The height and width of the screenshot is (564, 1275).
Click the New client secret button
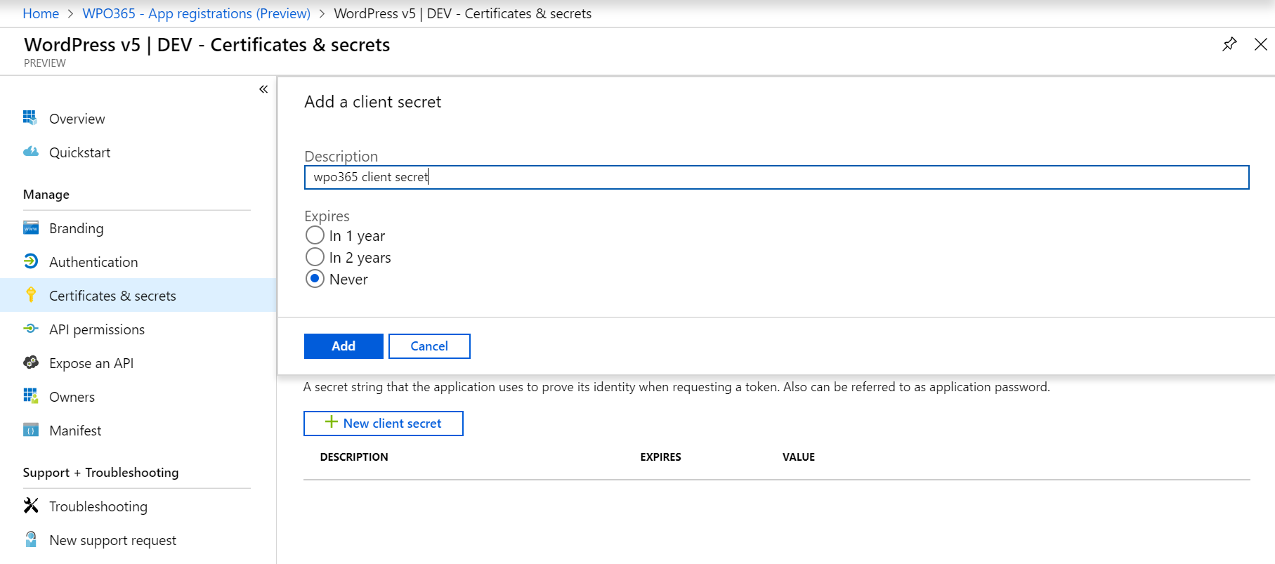384,424
